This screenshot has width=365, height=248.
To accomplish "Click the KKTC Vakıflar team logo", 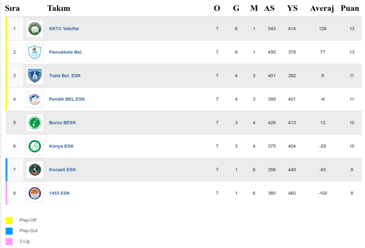I will click(35, 29).
